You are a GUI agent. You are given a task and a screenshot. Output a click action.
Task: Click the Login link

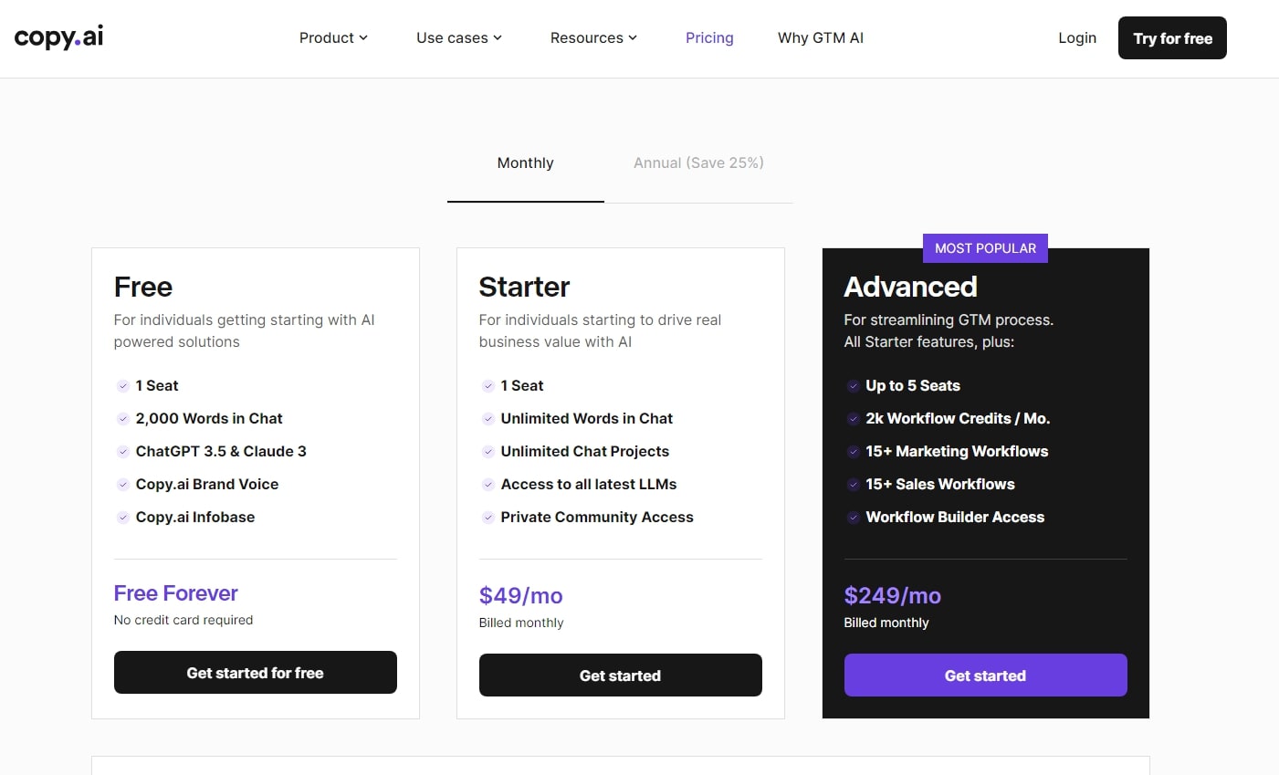[1077, 37]
